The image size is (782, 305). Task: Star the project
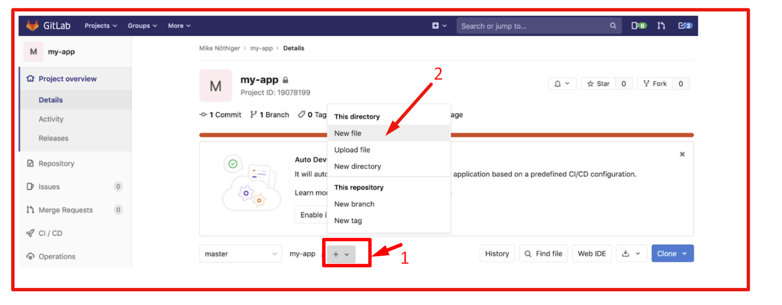(598, 83)
